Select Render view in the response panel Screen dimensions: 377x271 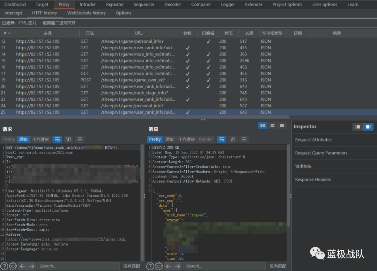[206, 139]
